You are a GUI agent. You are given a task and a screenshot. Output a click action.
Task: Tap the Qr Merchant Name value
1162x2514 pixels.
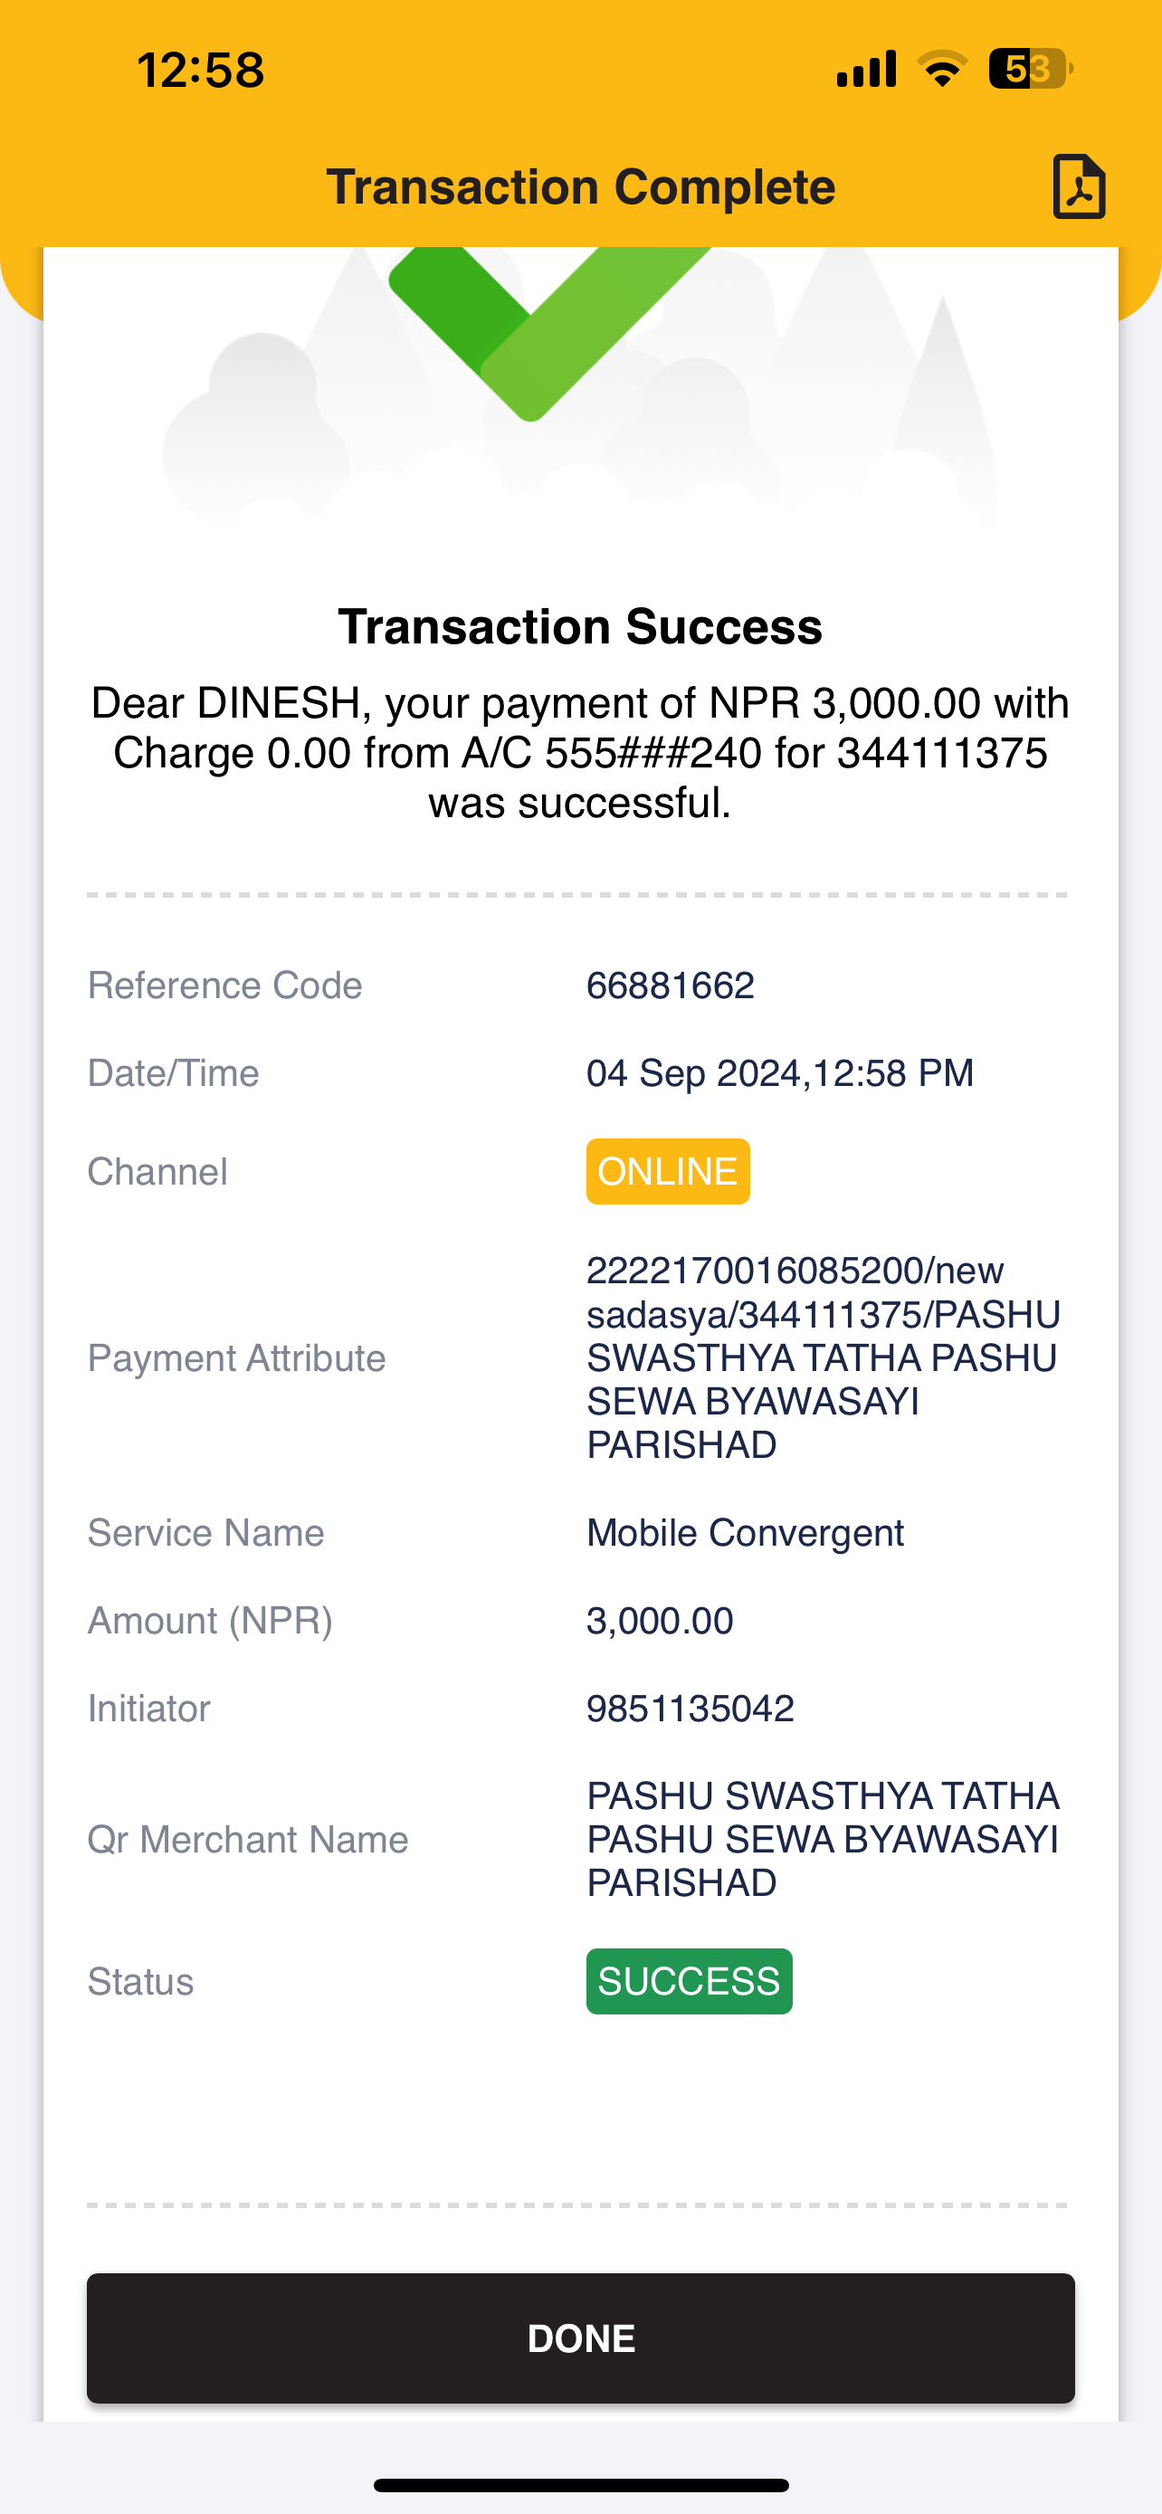tap(824, 1840)
